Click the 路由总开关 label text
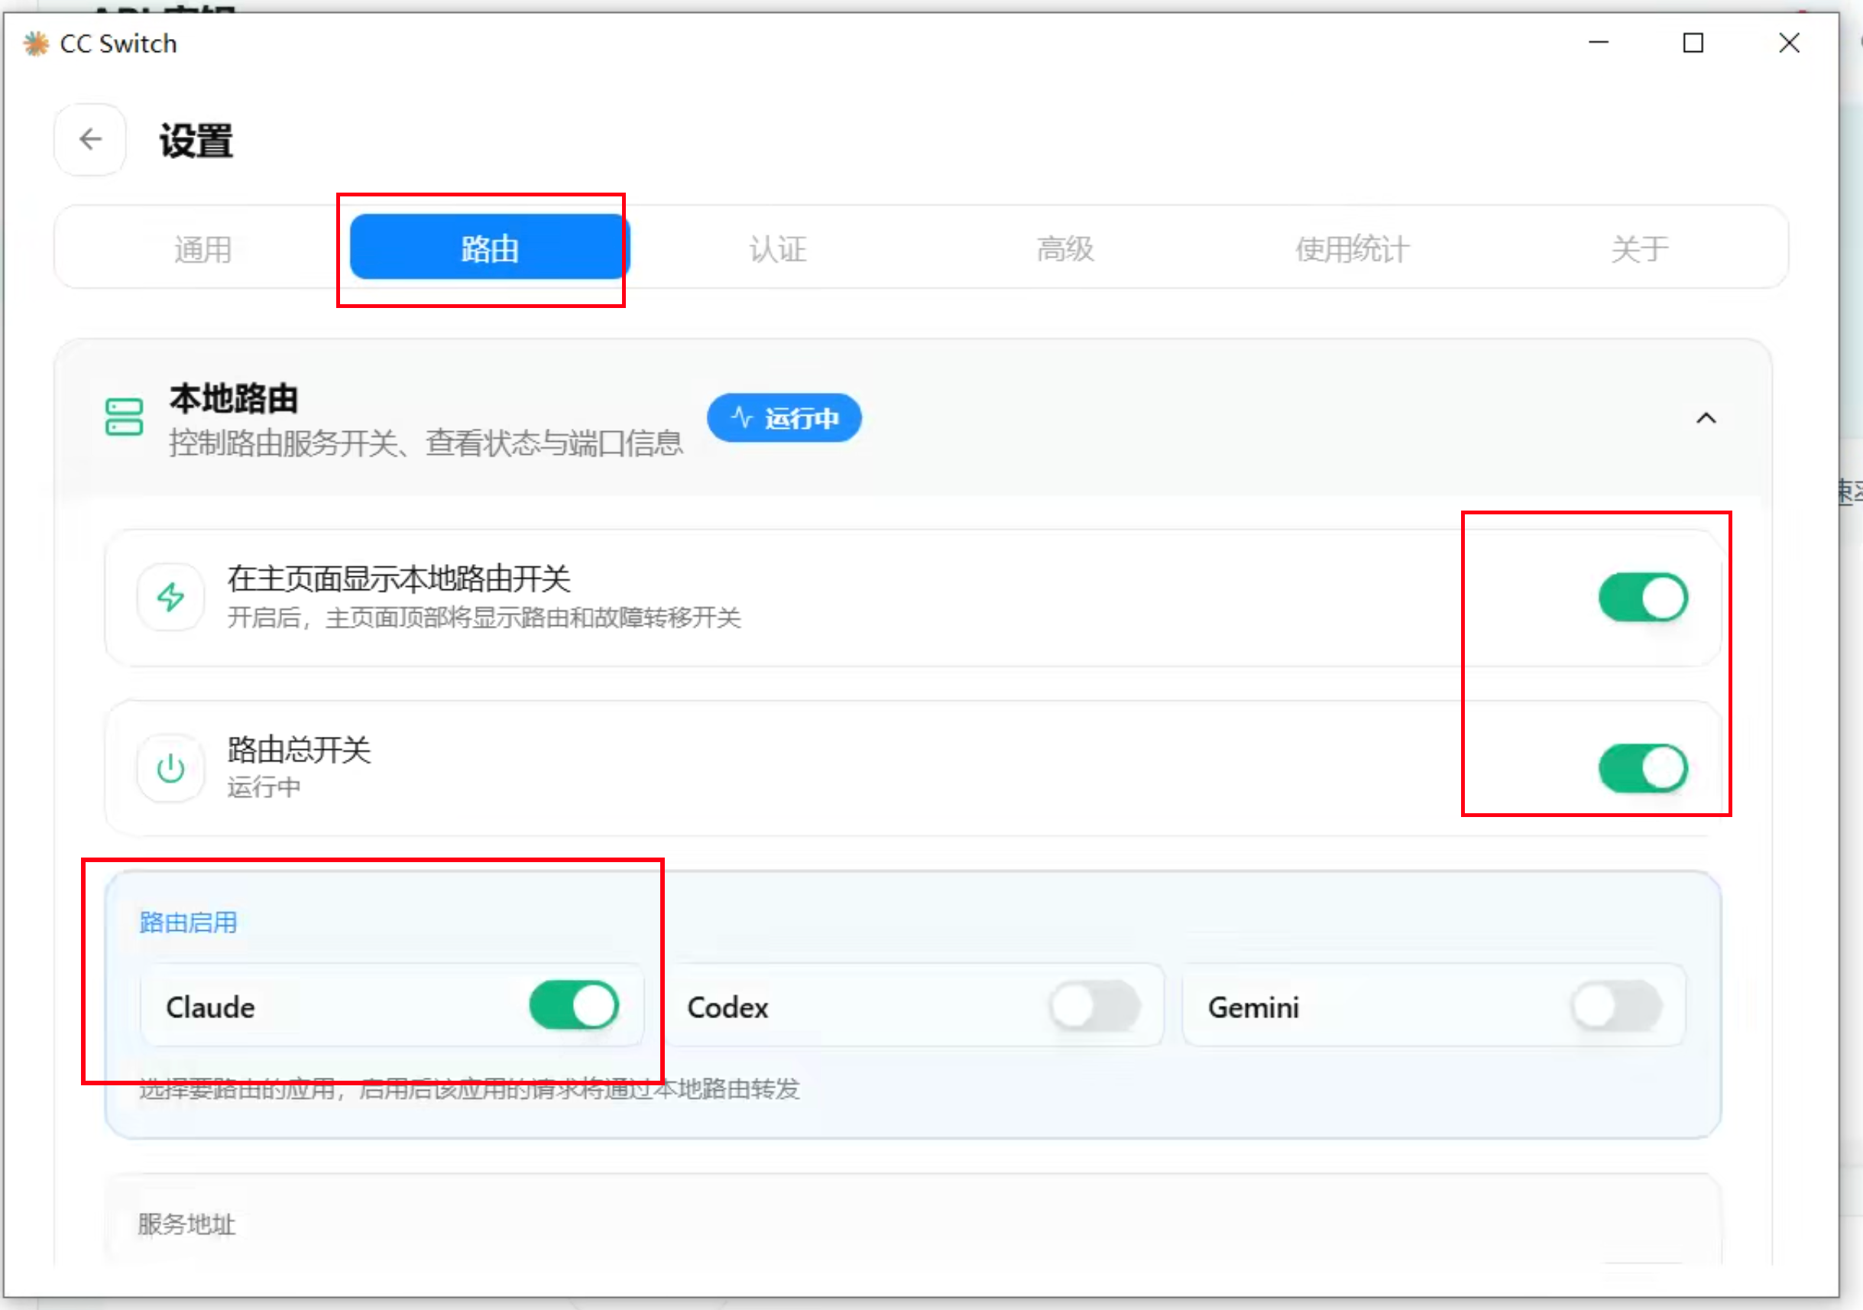 point(299,749)
